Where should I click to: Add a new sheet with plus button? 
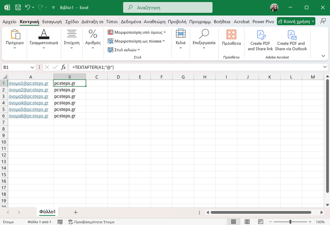[x=76, y=212]
